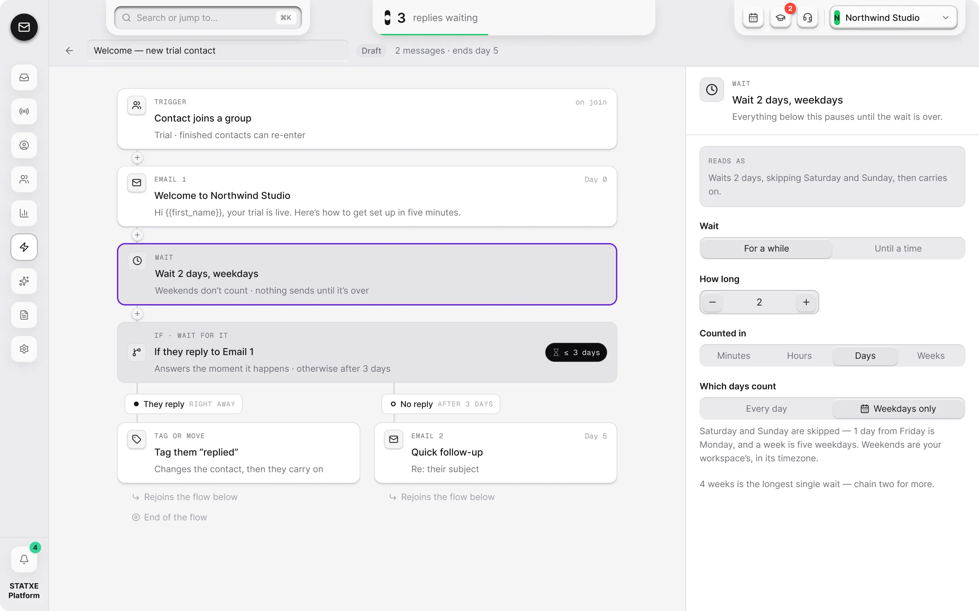This screenshot has height=611, width=979.
Task: Open the settings gear sidebar icon
Action: 24,349
